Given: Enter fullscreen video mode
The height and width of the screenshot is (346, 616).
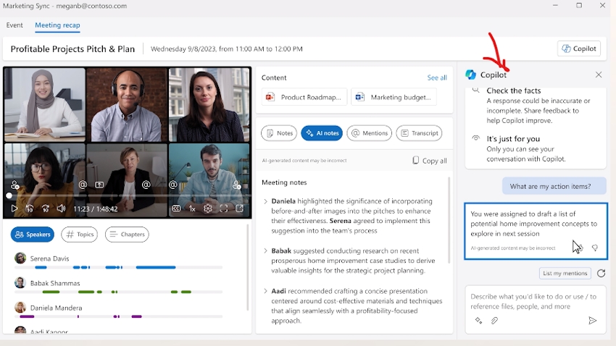Looking at the screenshot, I should (x=223, y=208).
